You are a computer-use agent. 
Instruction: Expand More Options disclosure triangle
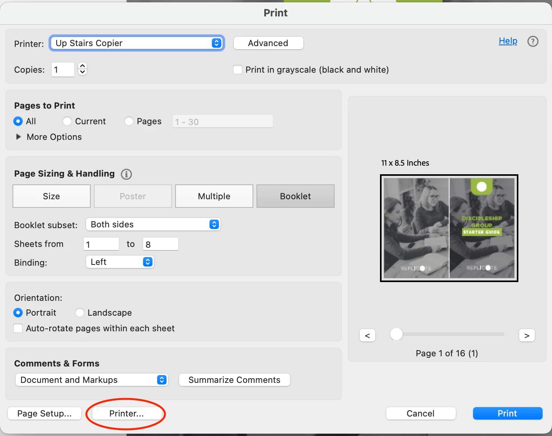[18, 137]
